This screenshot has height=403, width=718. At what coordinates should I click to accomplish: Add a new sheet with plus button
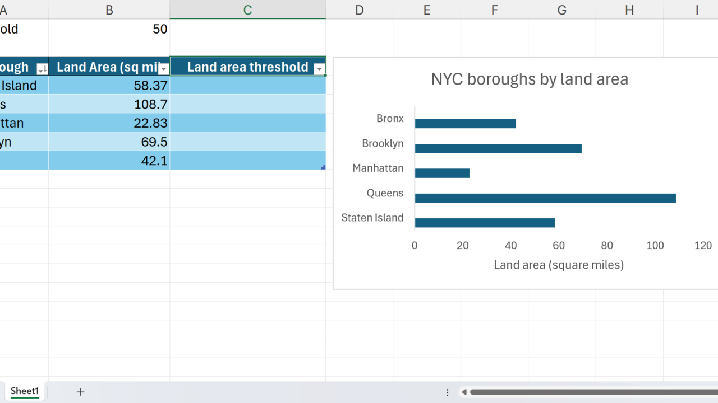pos(80,392)
